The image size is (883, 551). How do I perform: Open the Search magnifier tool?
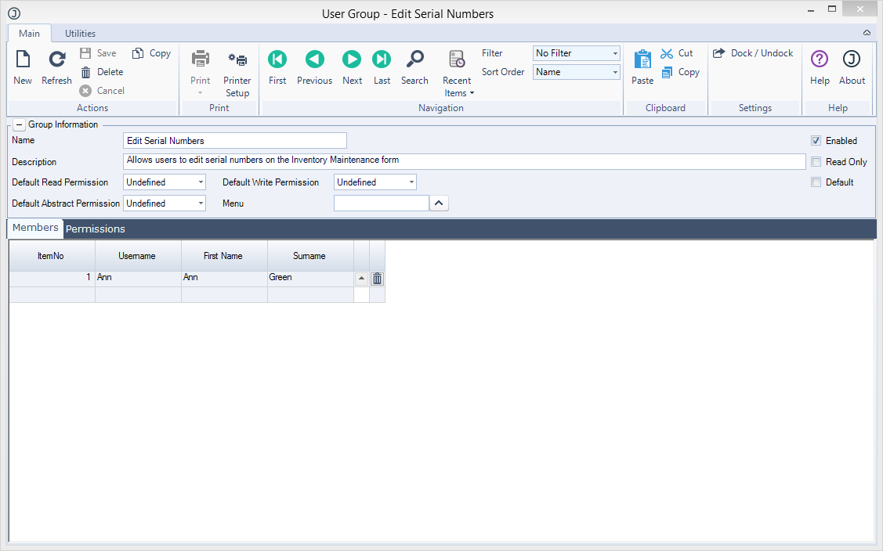(x=414, y=60)
